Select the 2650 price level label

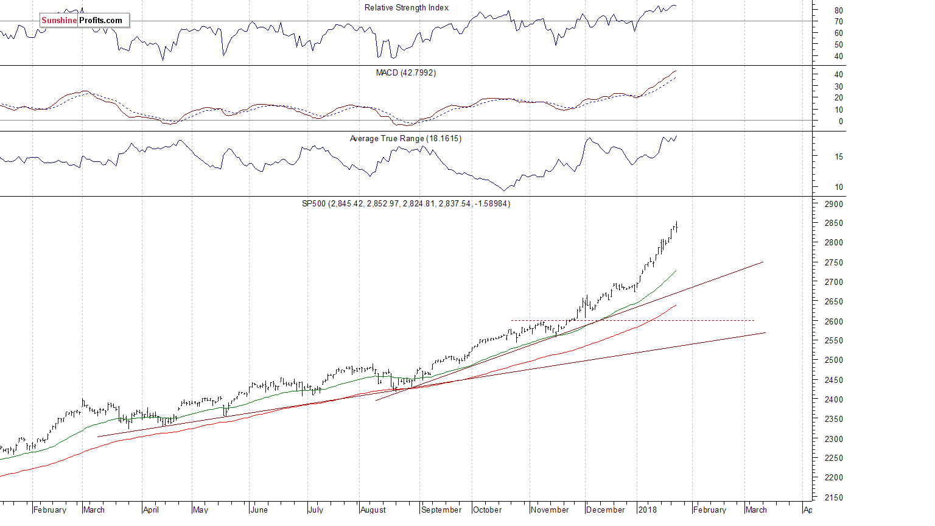click(x=835, y=302)
